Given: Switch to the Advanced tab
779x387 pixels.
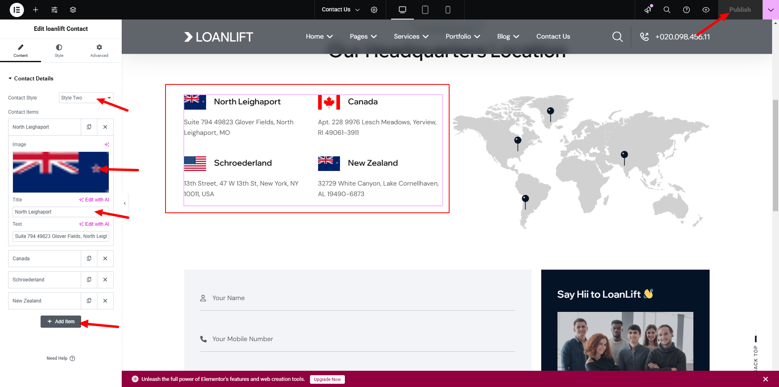Looking at the screenshot, I should click(x=99, y=50).
